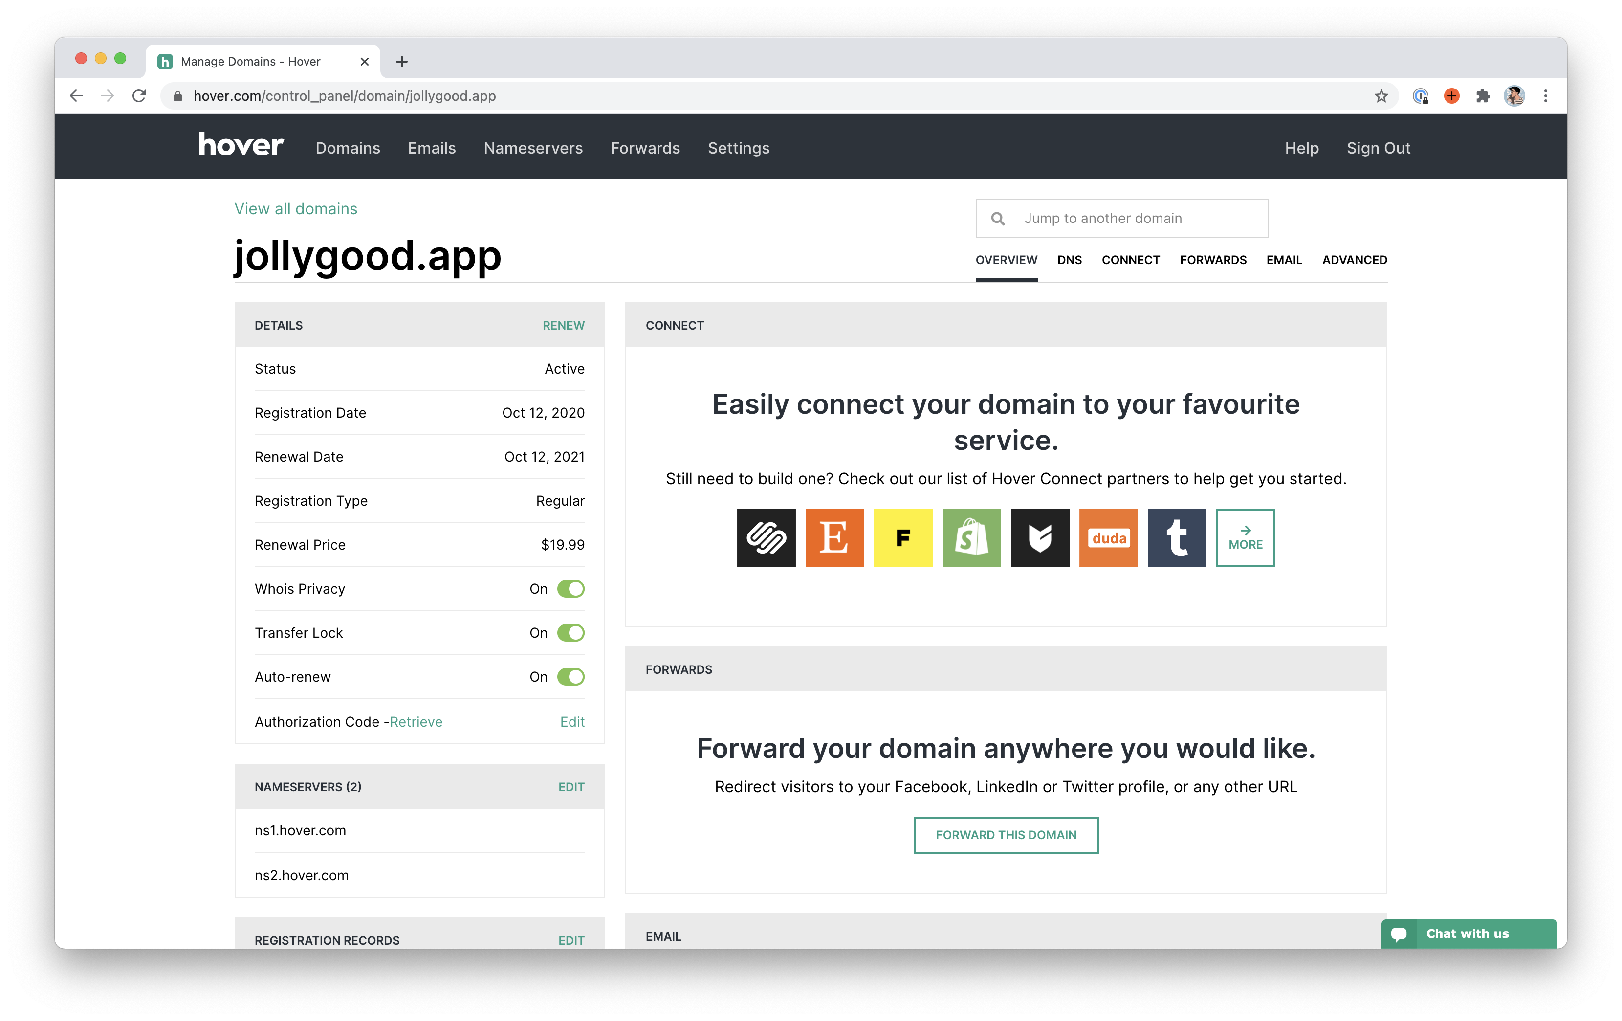Switch to the FORWARDS tab

1212,260
